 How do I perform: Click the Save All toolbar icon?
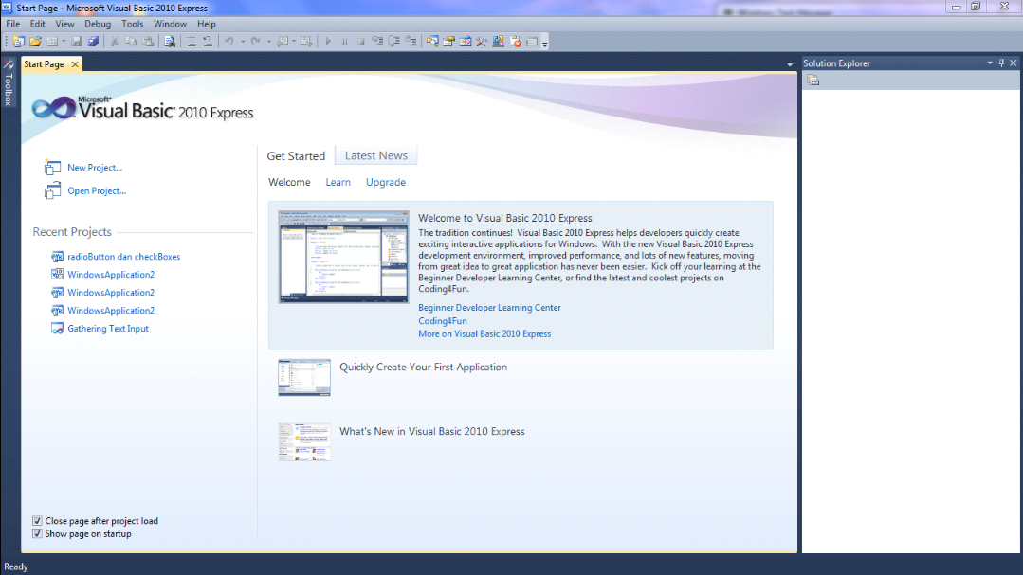[93, 41]
